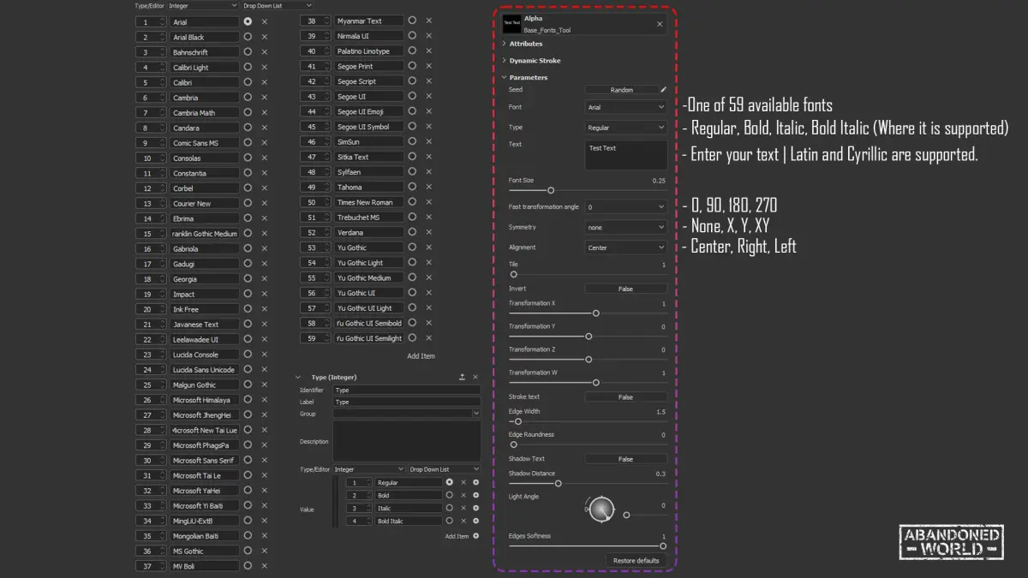
Task: Click the Transformation X slider handle
Action: point(596,313)
